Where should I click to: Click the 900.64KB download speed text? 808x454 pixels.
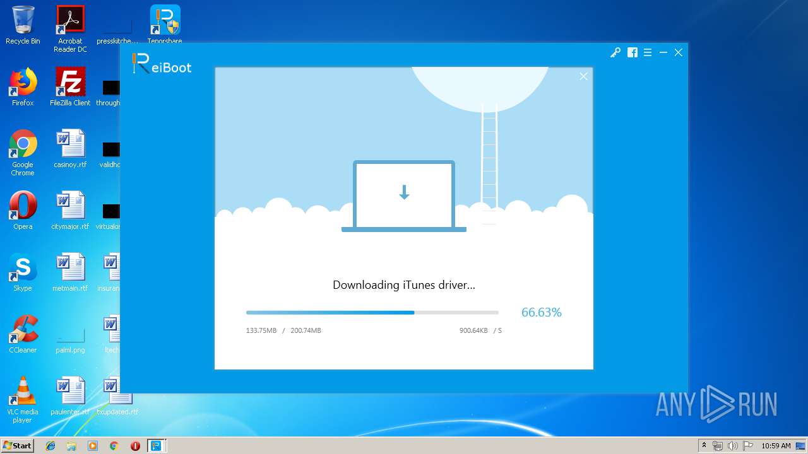pyautogui.click(x=473, y=330)
